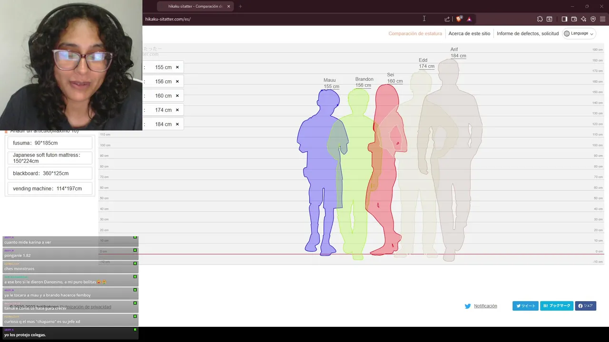The height and width of the screenshot is (342, 609).
Task: Add the fusuma 90*185cm item
Action: (50, 143)
